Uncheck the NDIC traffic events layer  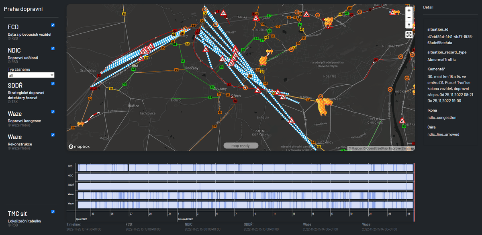pyautogui.click(x=53, y=49)
